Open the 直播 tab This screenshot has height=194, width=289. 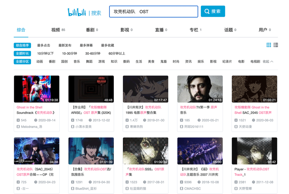point(161,30)
